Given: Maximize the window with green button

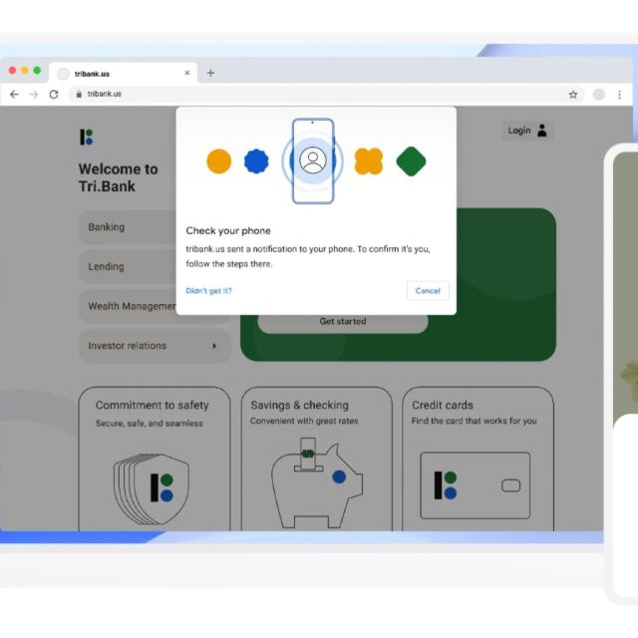Looking at the screenshot, I should click(37, 71).
